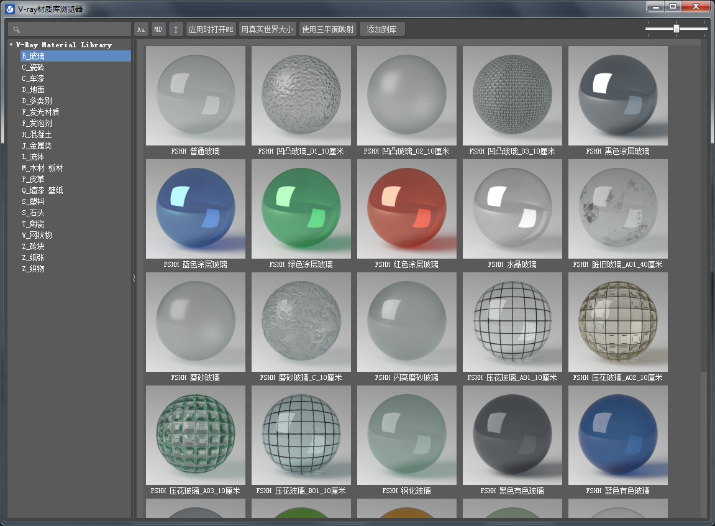
Task: Select the FSHH 闪亮磨砂玻璃 material thumbnail
Action: [407, 322]
